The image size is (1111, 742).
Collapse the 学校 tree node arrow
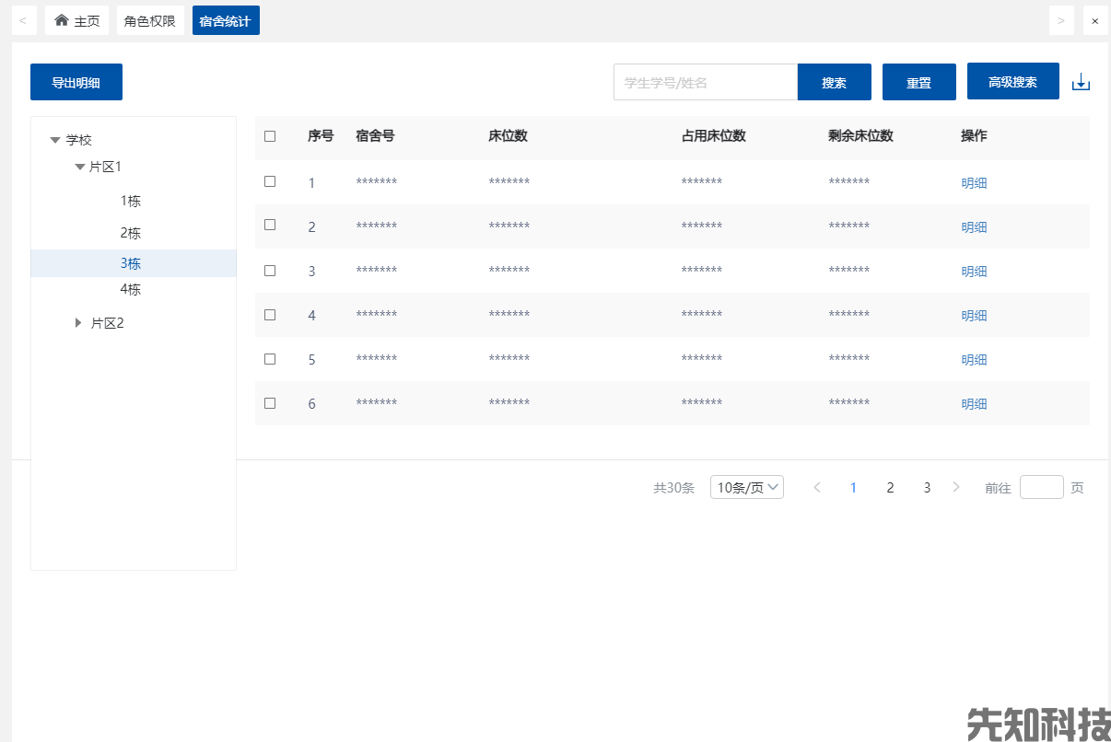click(55, 140)
